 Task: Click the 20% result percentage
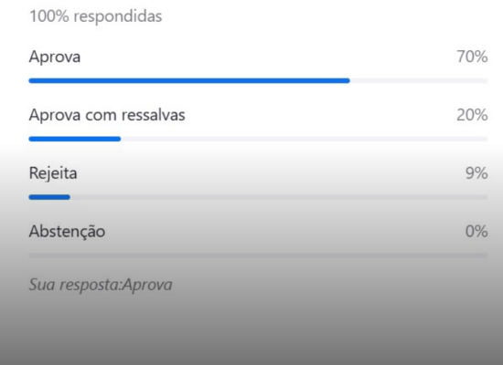click(x=472, y=115)
